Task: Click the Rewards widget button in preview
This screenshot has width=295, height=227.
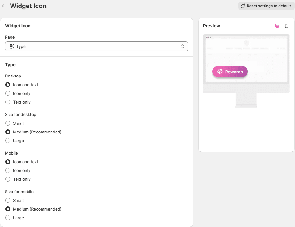Action: tap(230, 72)
